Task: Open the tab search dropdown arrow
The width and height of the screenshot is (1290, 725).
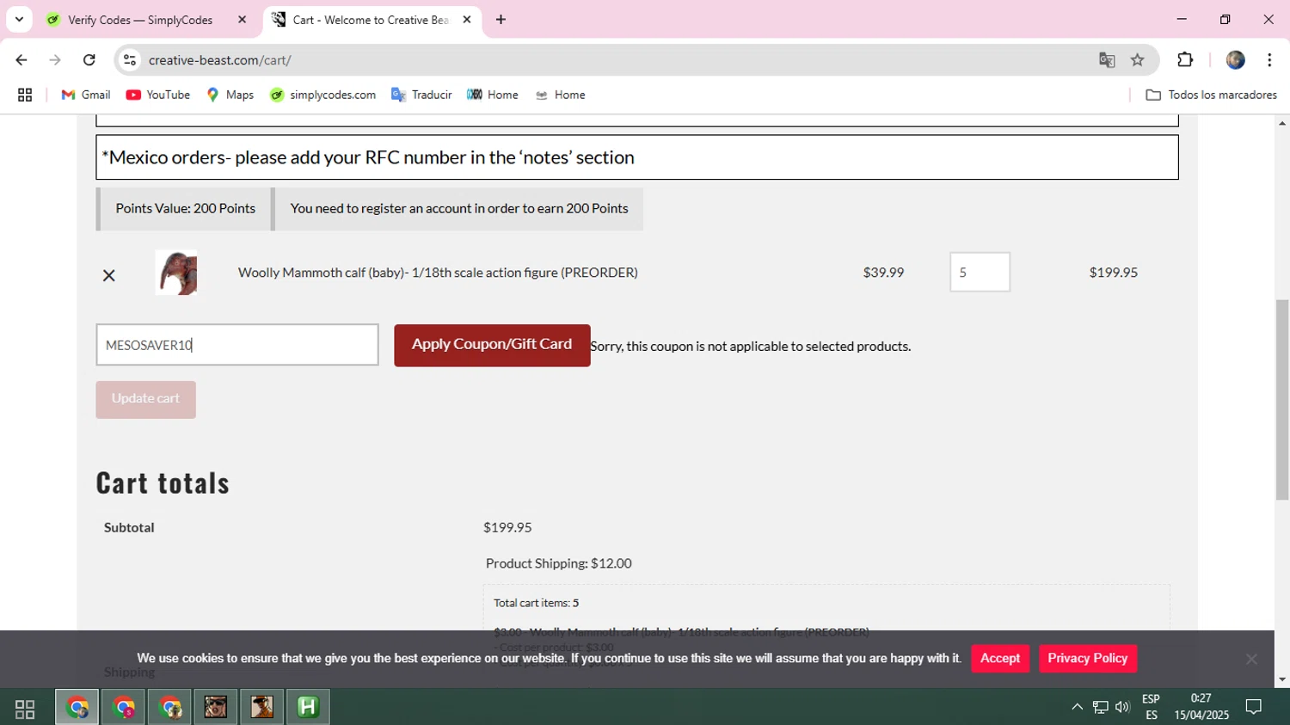Action: click(x=19, y=19)
